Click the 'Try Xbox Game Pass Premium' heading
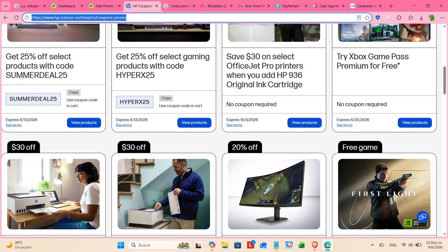This screenshot has width=448, height=252. click(x=373, y=61)
